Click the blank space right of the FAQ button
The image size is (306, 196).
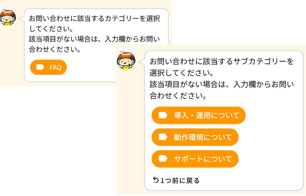pyautogui.click(x=91, y=67)
